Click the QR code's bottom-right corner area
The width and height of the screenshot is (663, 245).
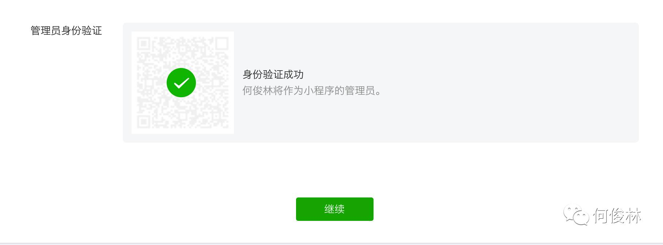[x=219, y=119]
